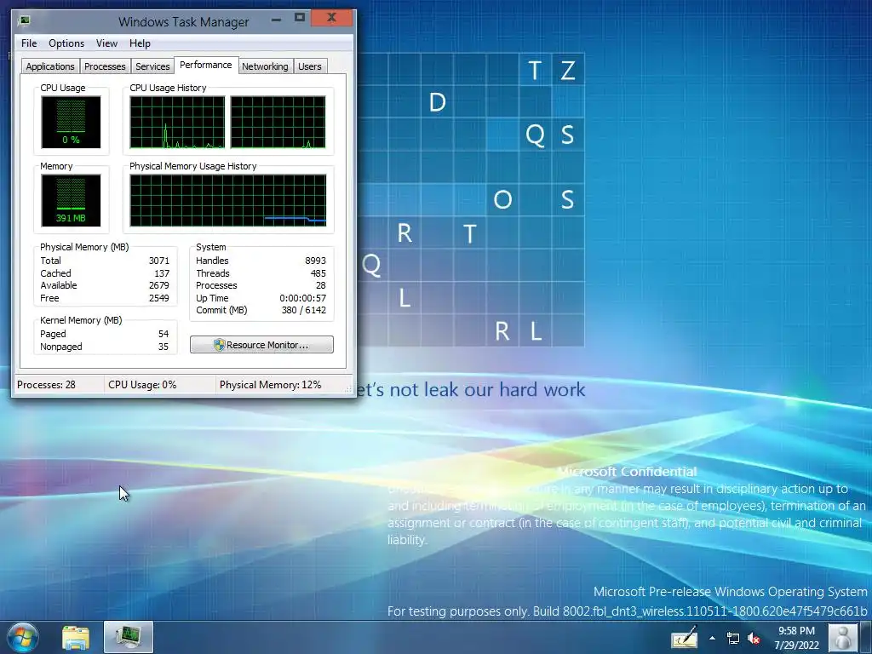The image size is (872, 654).
Task: Click the Processes: 28 status bar entry
Action: point(46,385)
